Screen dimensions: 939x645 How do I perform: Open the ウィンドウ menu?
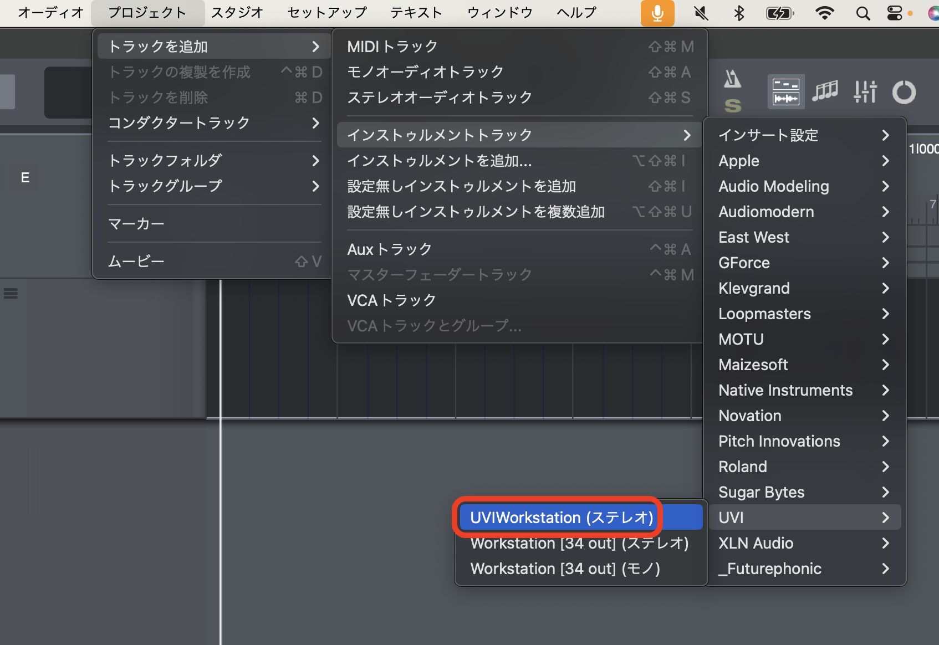click(x=500, y=13)
